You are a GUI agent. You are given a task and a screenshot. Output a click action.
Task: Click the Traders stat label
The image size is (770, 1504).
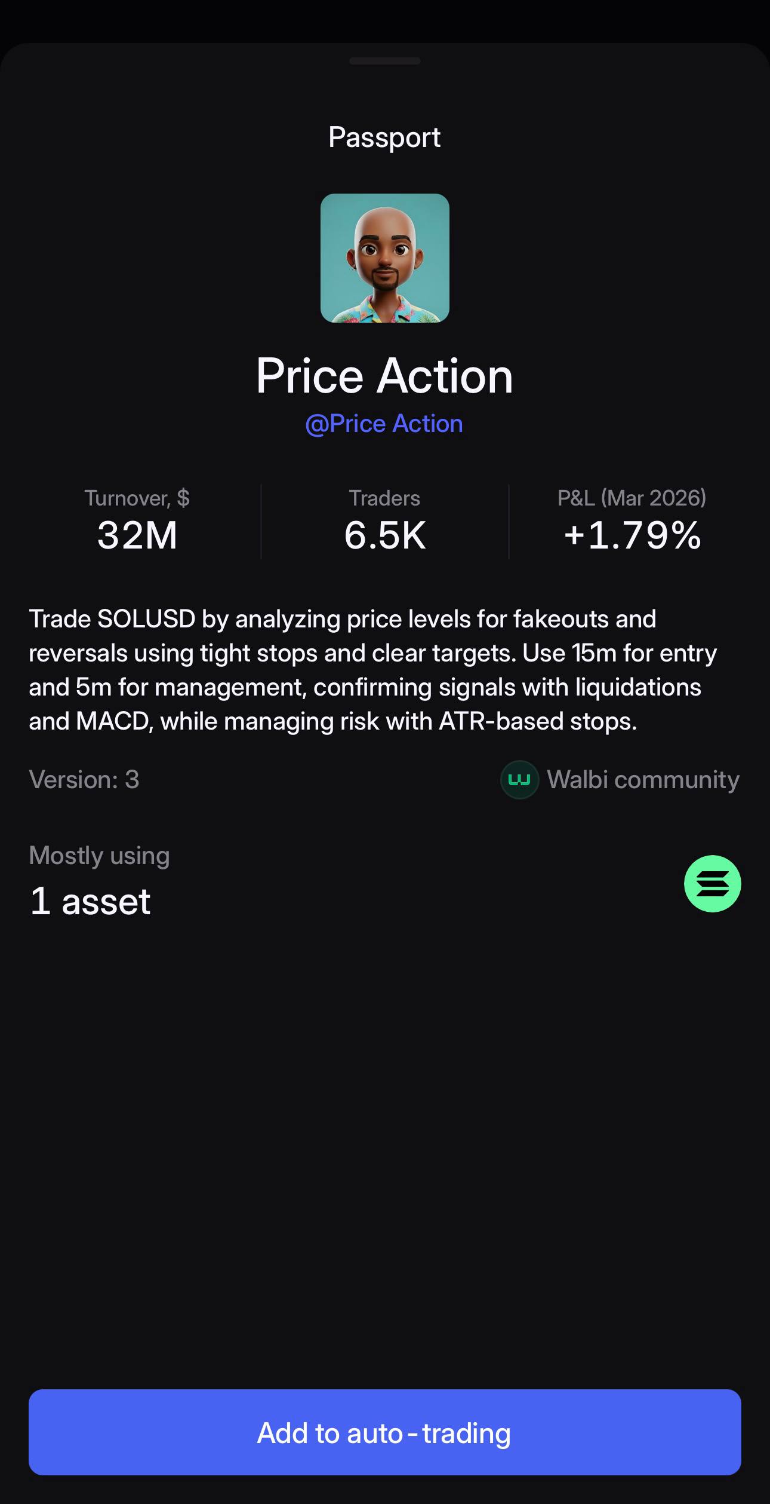pos(384,498)
